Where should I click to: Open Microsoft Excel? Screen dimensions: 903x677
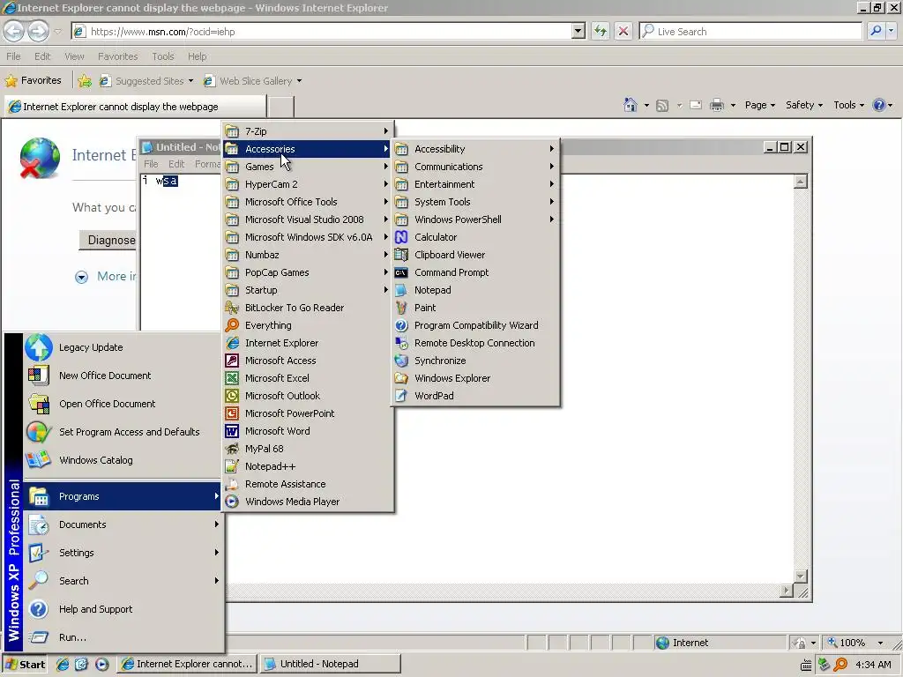pyautogui.click(x=308, y=378)
